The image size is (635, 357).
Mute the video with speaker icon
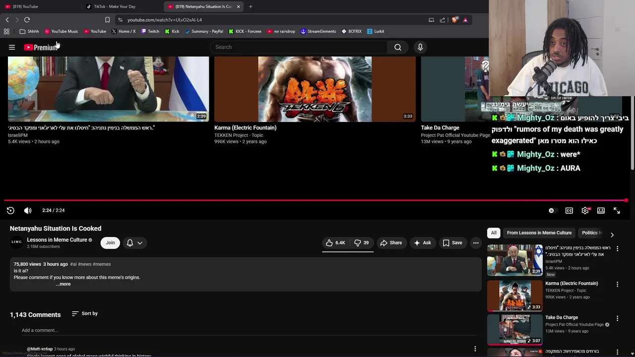[28, 210]
